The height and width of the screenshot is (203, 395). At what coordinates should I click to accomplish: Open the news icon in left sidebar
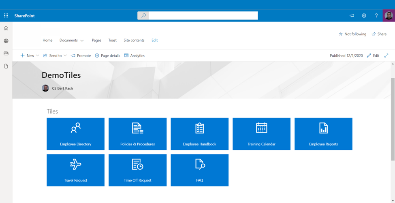[x=6, y=53]
